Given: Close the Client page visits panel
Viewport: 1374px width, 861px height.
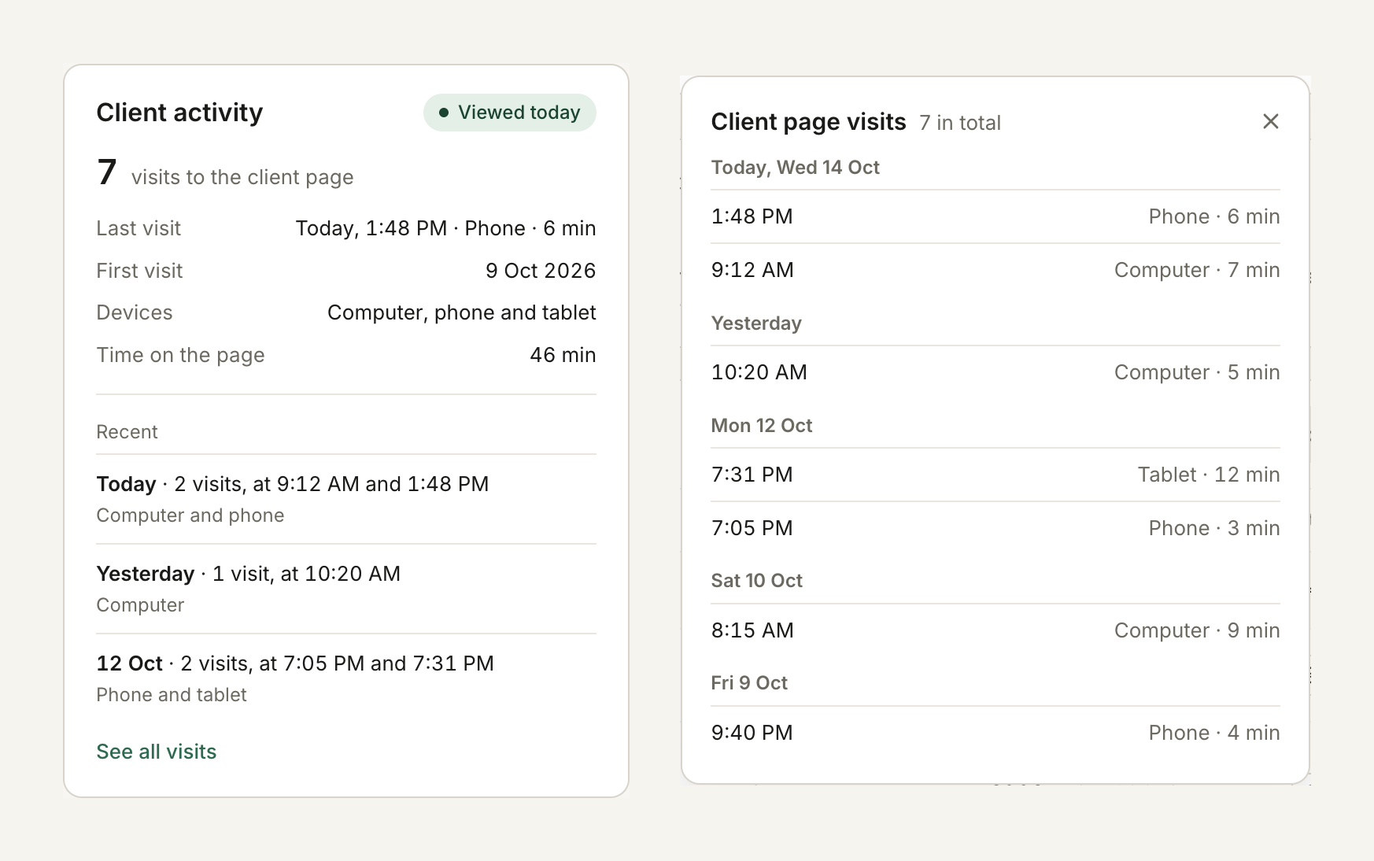Looking at the screenshot, I should tap(1270, 121).
